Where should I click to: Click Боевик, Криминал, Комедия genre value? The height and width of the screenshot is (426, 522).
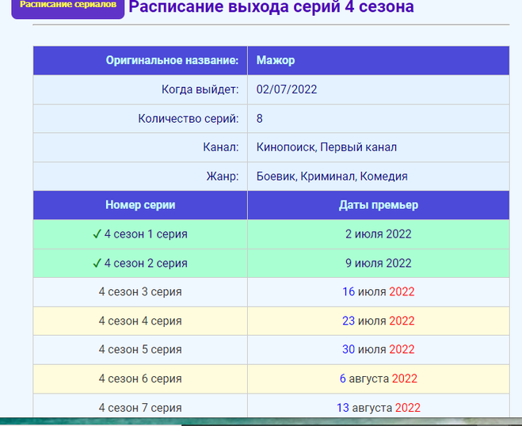click(332, 177)
